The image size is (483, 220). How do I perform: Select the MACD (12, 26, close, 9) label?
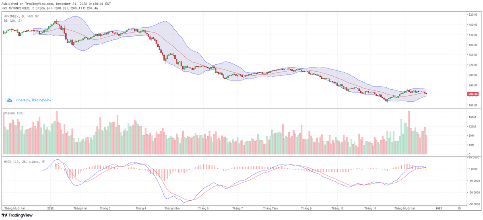tap(25, 162)
